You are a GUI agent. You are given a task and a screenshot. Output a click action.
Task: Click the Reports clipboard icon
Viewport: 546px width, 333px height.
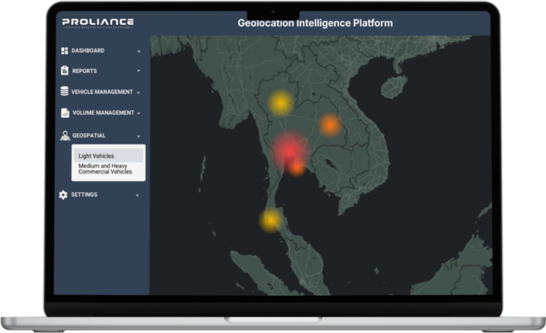point(65,70)
